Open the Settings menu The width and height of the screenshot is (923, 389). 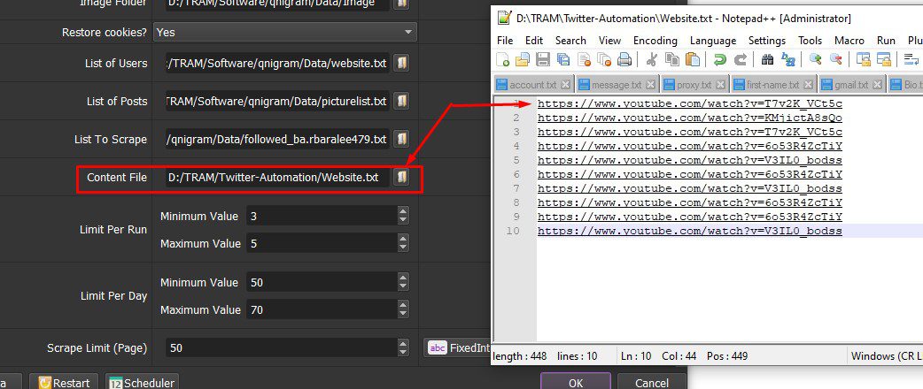pyautogui.click(x=767, y=41)
